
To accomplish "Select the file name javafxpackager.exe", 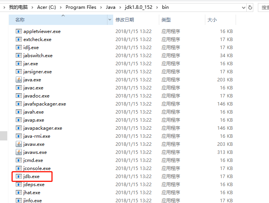I will coord(45,104).
